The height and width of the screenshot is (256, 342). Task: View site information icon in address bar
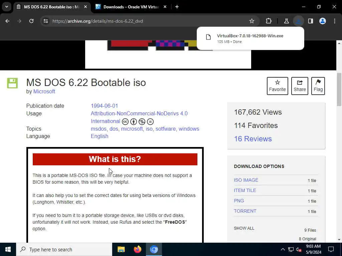click(45, 21)
